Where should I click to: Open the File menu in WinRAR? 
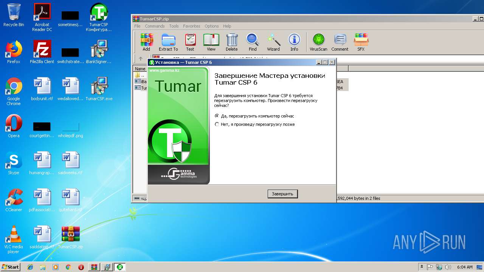(137, 26)
